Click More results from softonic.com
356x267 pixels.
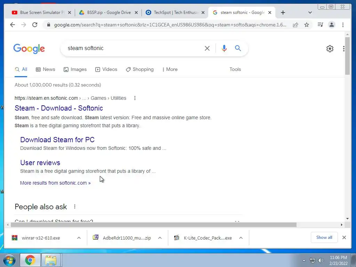55,183
